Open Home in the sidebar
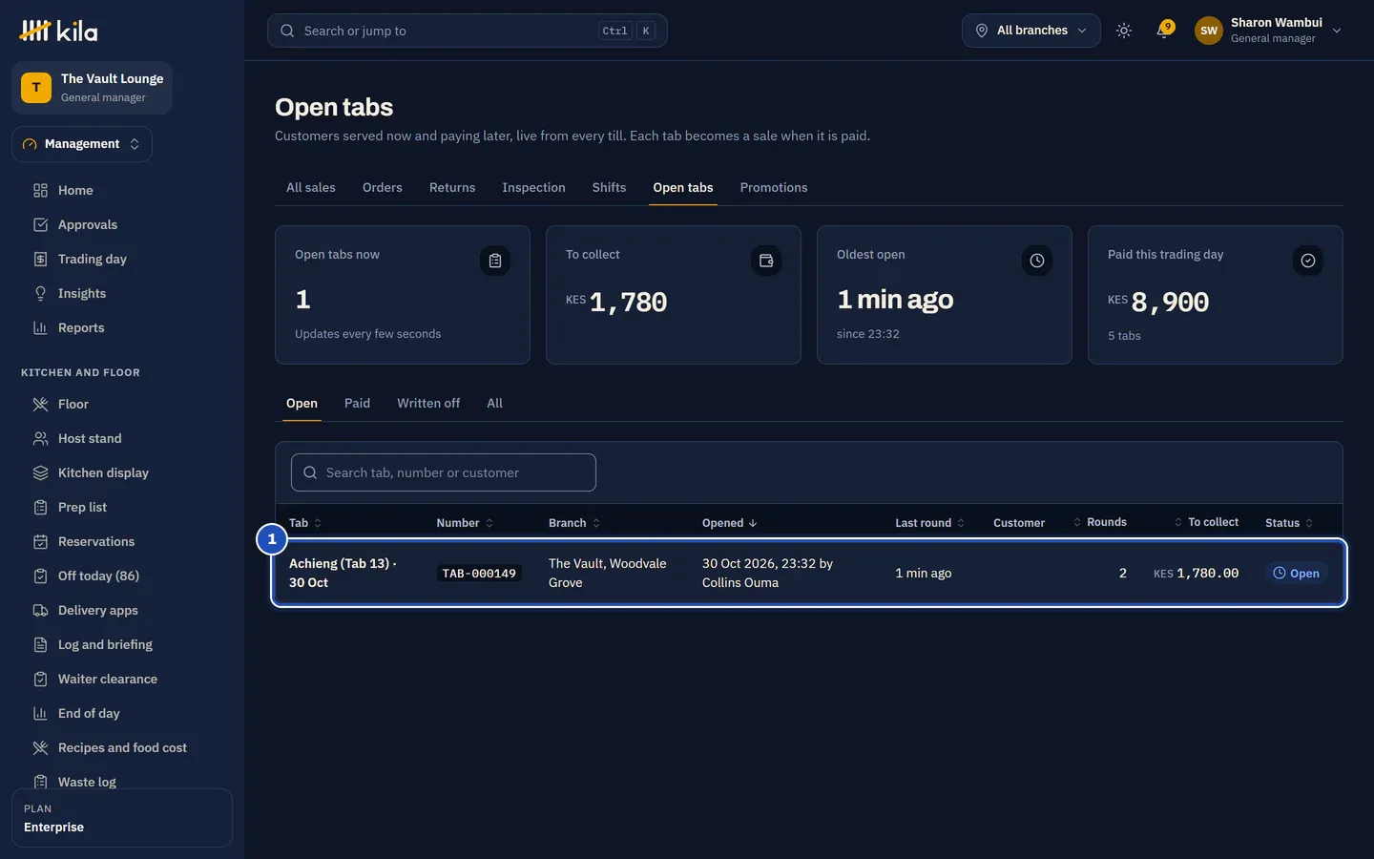 [75, 190]
